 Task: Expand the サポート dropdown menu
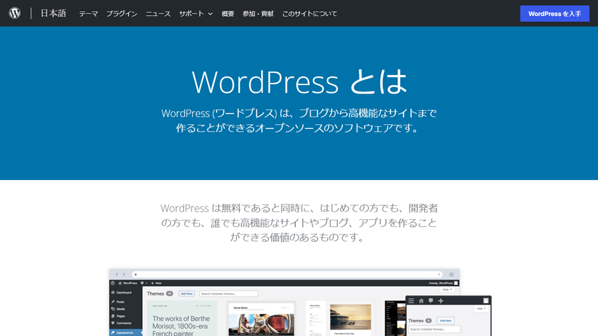click(x=195, y=13)
